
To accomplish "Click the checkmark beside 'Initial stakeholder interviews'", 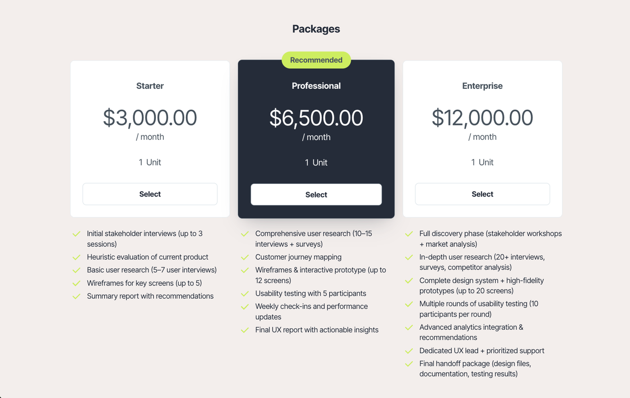I will coord(77,233).
